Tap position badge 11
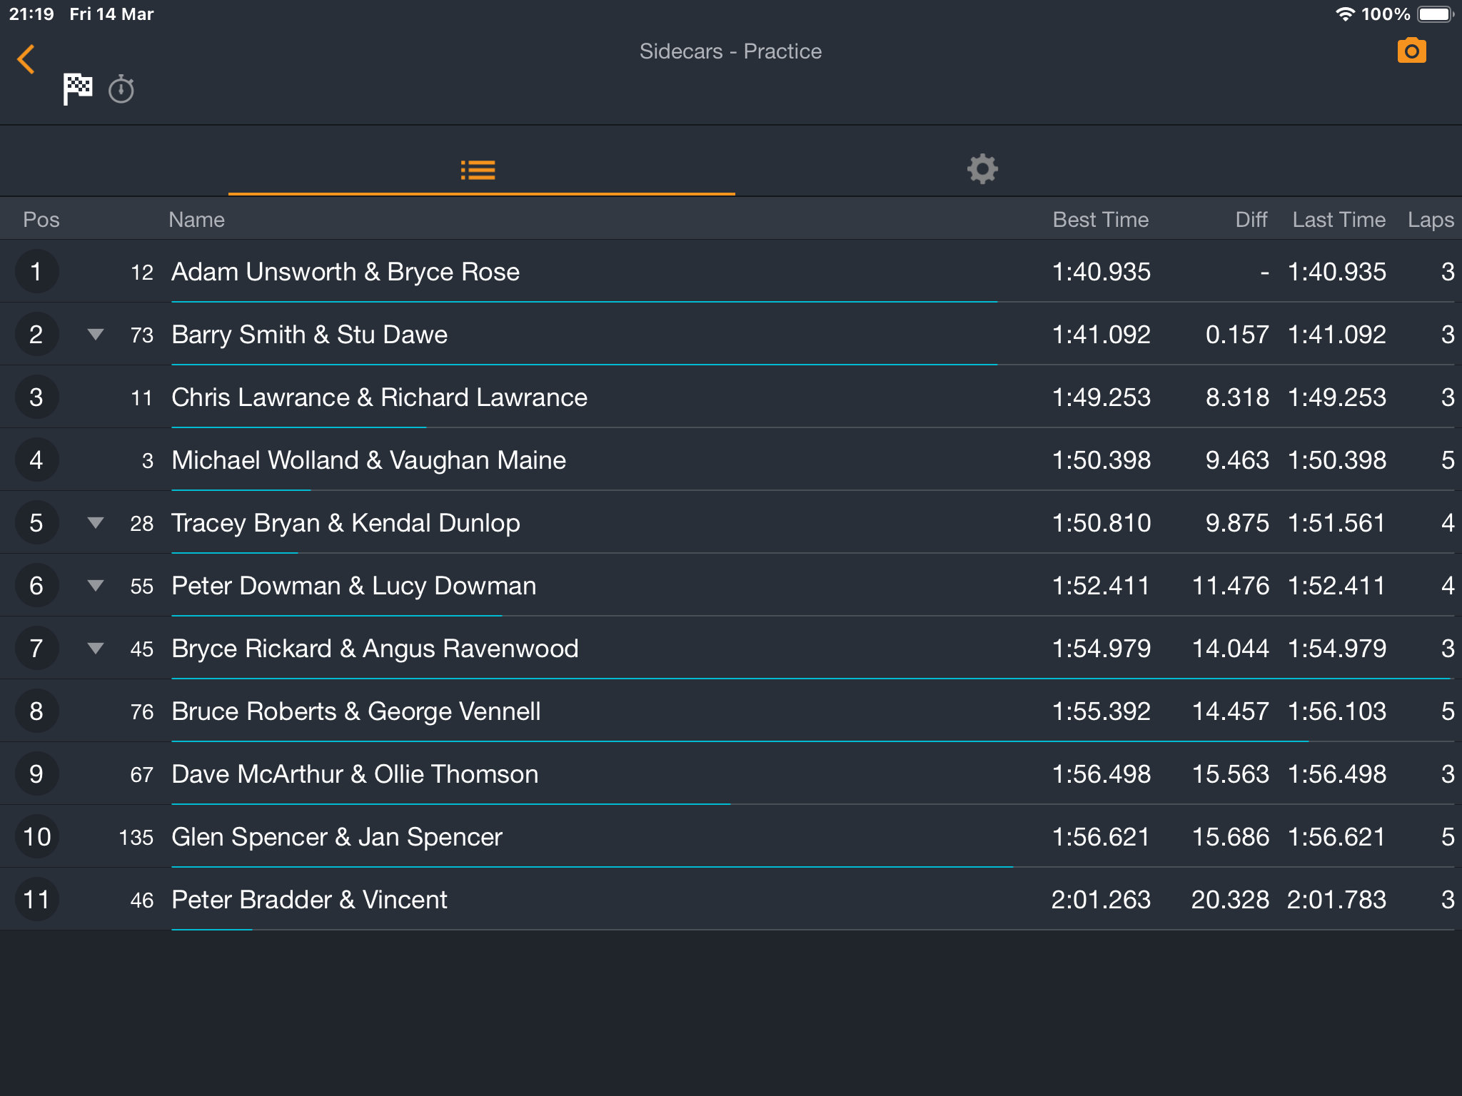 click(x=36, y=899)
